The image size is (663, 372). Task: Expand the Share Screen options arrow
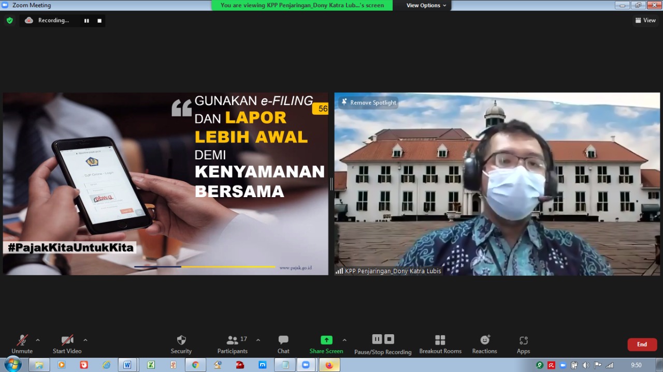point(344,340)
